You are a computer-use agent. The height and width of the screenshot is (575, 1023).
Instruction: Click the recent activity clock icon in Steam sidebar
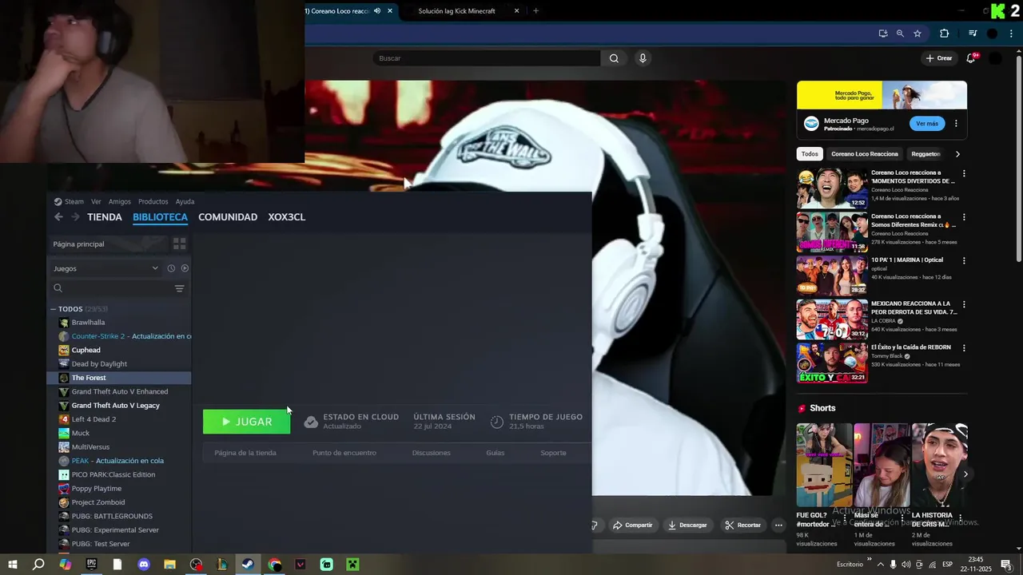click(171, 268)
